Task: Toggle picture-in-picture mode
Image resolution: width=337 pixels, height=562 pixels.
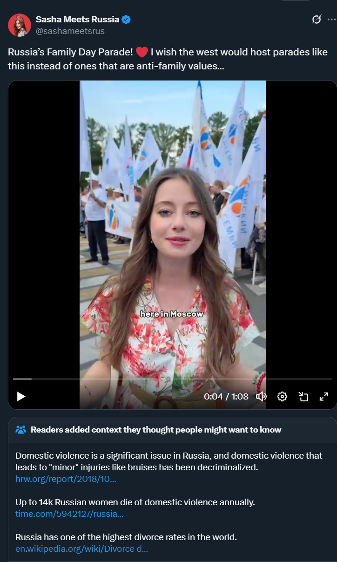Action: [x=303, y=396]
